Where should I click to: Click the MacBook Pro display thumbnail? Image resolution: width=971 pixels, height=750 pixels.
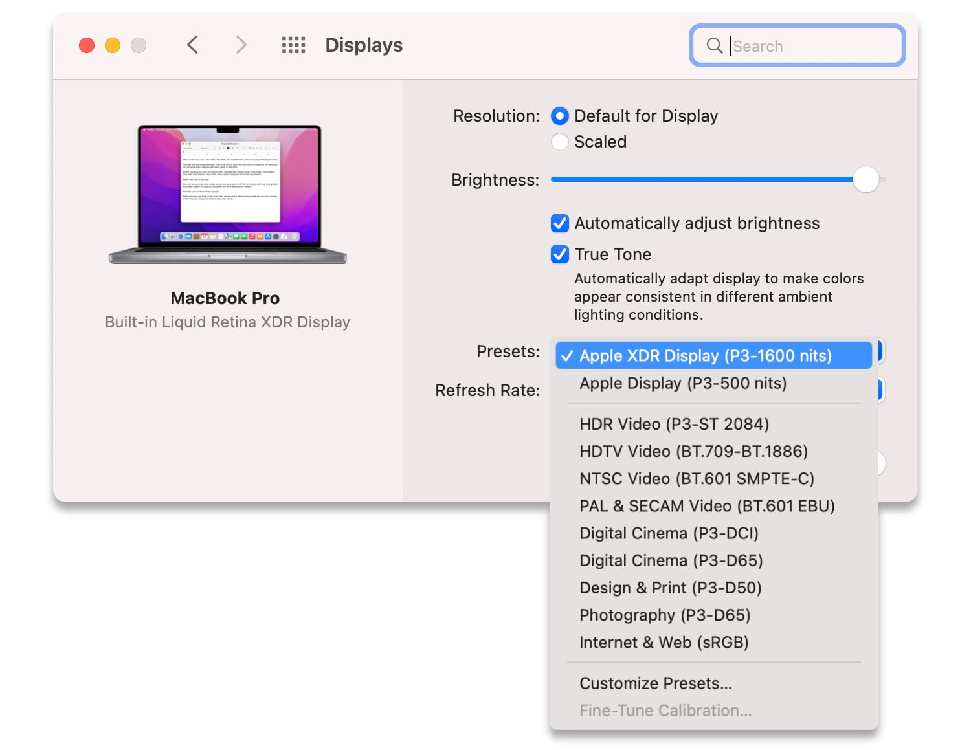pyautogui.click(x=228, y=194)
